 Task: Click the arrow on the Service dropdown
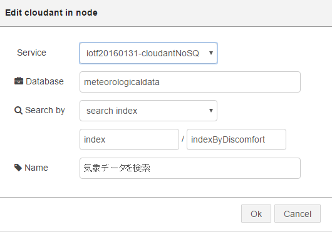click(x=211, y=53)
